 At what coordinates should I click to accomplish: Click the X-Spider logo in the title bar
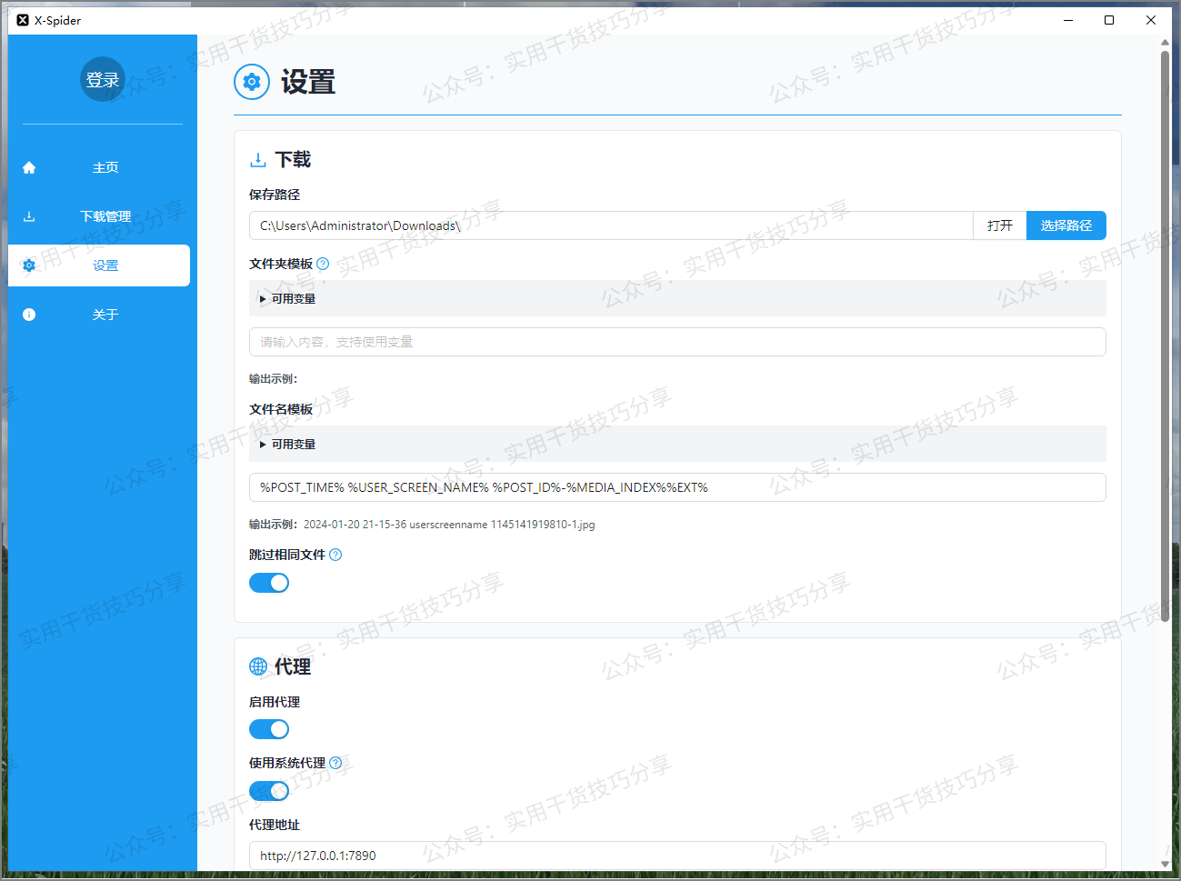tap(21, 19)
